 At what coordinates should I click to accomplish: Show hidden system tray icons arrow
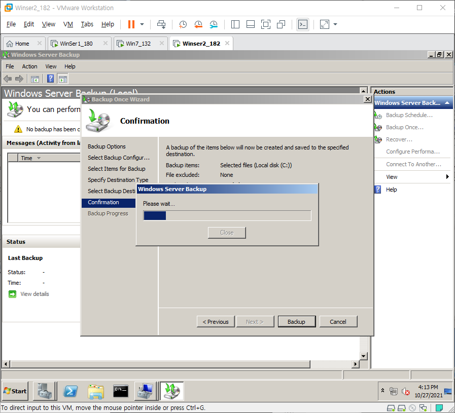pos(383,390)
